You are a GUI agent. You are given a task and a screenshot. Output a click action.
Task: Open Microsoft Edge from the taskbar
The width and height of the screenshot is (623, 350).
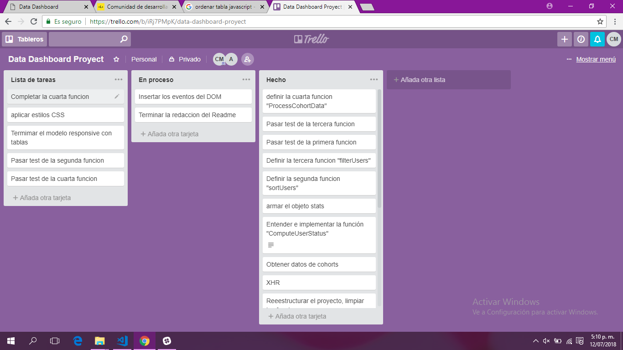click(x=78, y=340)
